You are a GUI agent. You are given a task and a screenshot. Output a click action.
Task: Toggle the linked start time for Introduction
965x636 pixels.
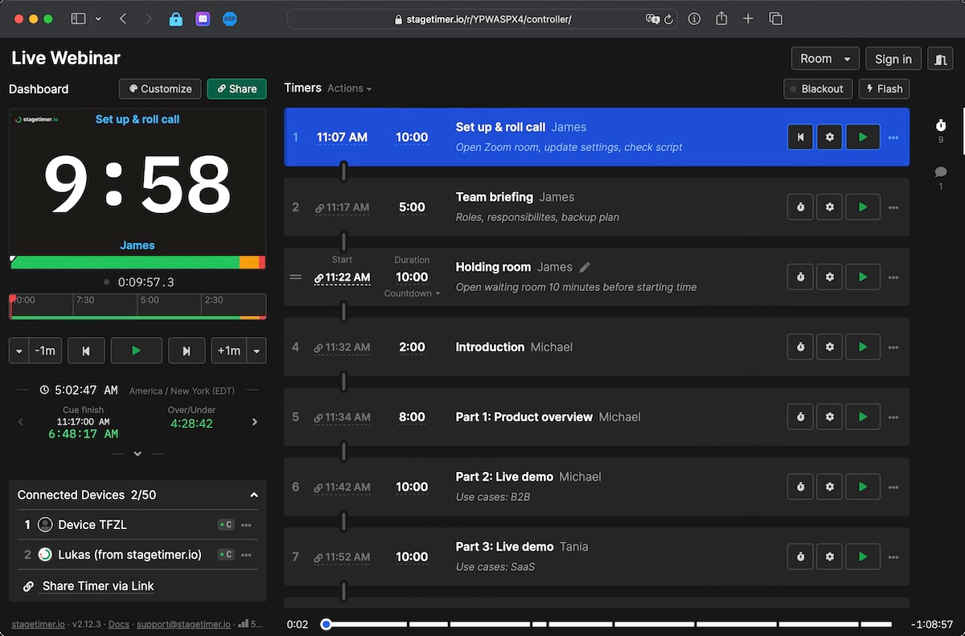point(319,348)
